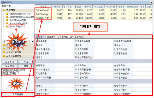Select Parabolic전략 in the added strategies list
The width and height of the screenshot is (154, 98).
(9, 74)
